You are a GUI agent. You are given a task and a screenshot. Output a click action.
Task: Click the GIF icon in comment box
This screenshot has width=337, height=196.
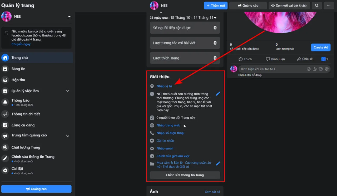[x=321, y=69]
